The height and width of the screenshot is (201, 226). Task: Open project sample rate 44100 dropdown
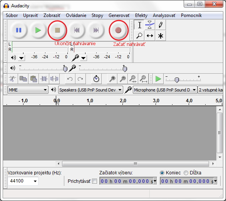point(23,181)
